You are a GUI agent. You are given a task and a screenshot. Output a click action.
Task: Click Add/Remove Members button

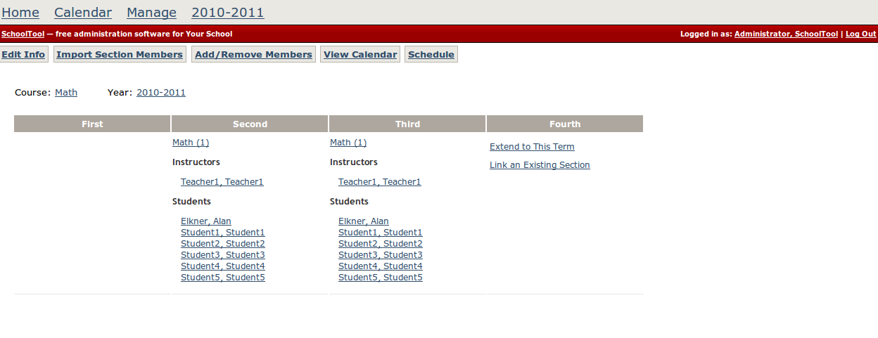click(x=253, y=55)
